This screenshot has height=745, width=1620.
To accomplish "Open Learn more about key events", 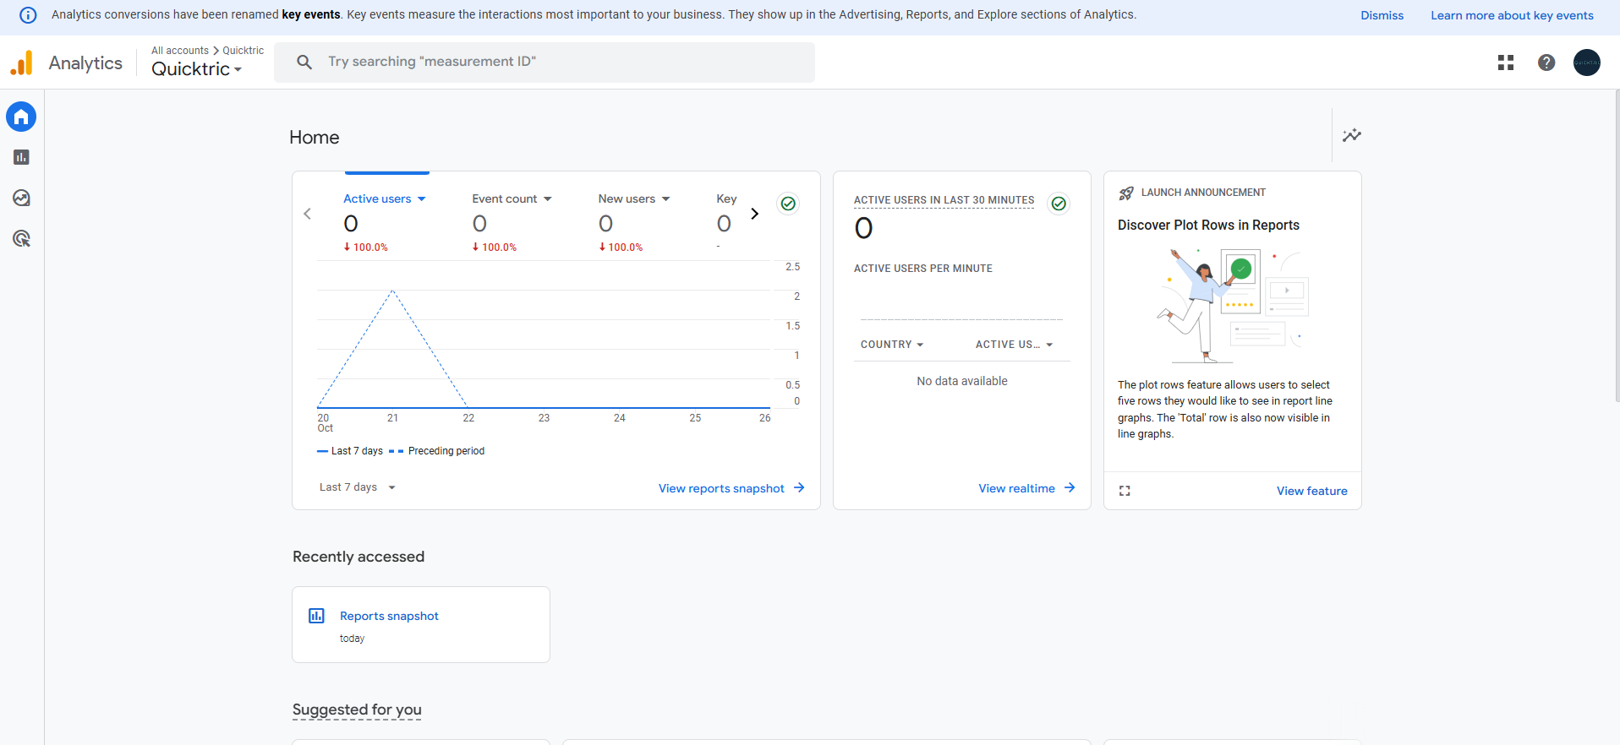I will tap(1512, 15).
